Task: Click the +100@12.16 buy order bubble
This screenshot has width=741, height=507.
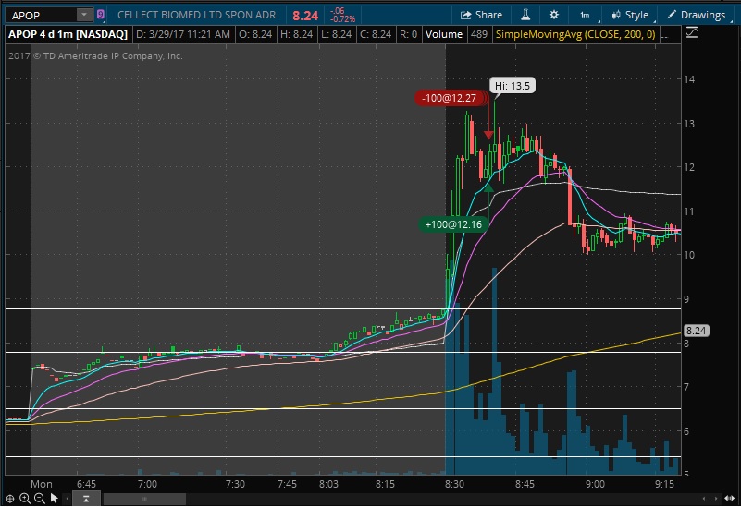Action: [453, 224]
